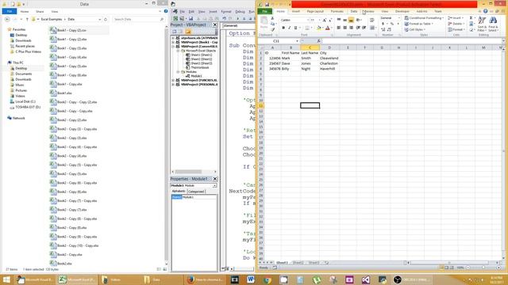The image size is (508, 285).
Task: Open Name Box dropdown next to C11
Action: [297, 41]
